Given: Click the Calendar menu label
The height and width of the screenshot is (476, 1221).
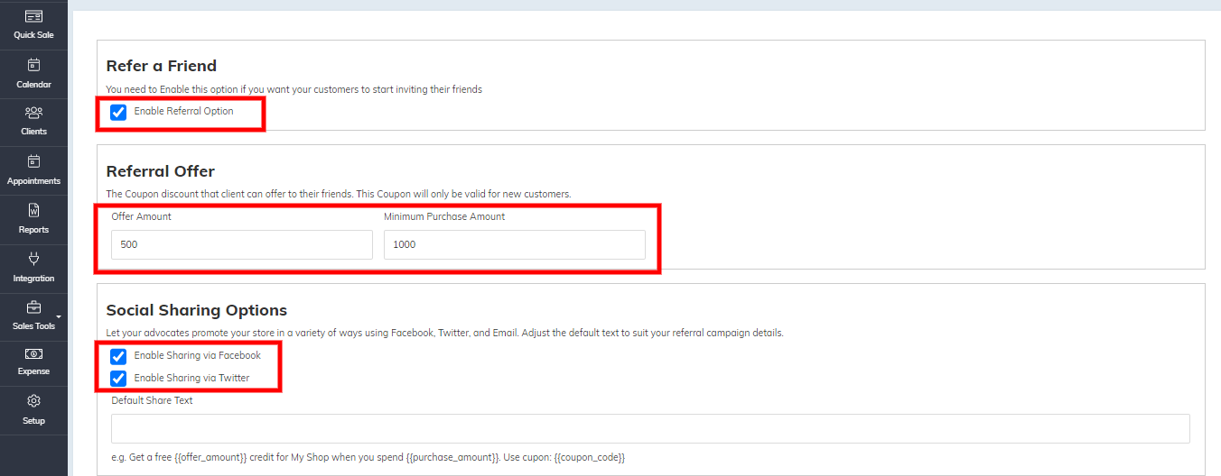Looking at the screenshot, I should 33,85.
